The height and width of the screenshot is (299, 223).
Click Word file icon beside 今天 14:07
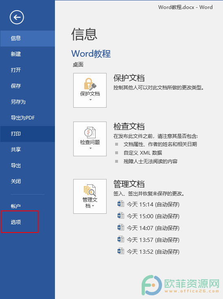[x=121, y=228]
